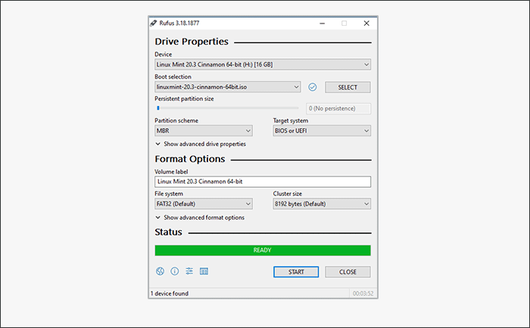Minimize the Rufus window
This screenshot has height=328, width=530.
pos(322,23)
